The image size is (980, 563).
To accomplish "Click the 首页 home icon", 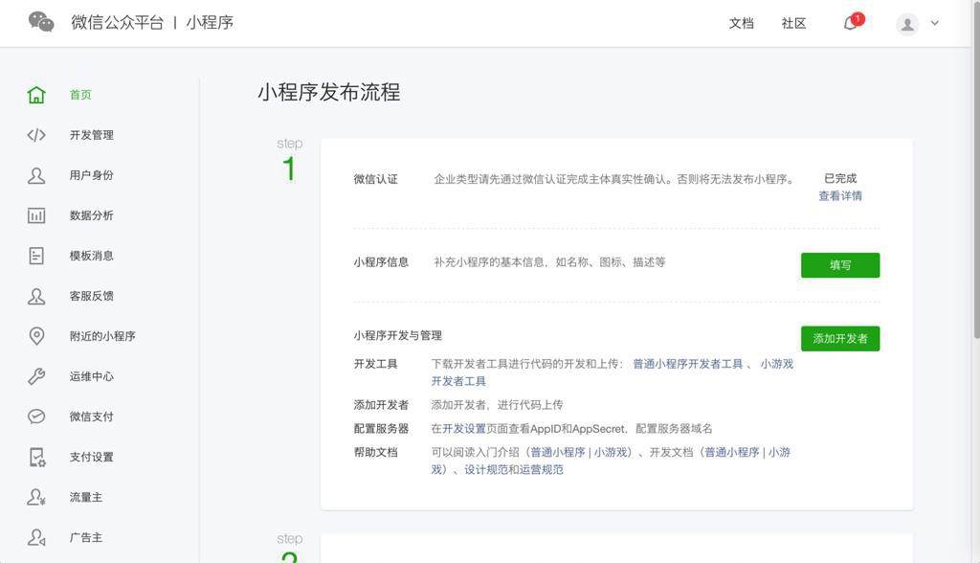I will [36, 95].
